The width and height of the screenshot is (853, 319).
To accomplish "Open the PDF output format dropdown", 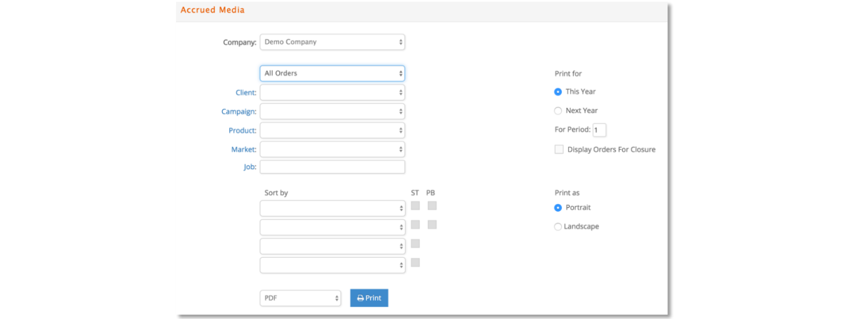I will point(300,298).
